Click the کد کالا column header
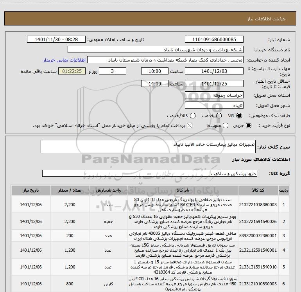The width and height of the screenshot is (301, 292). [258, 190]
